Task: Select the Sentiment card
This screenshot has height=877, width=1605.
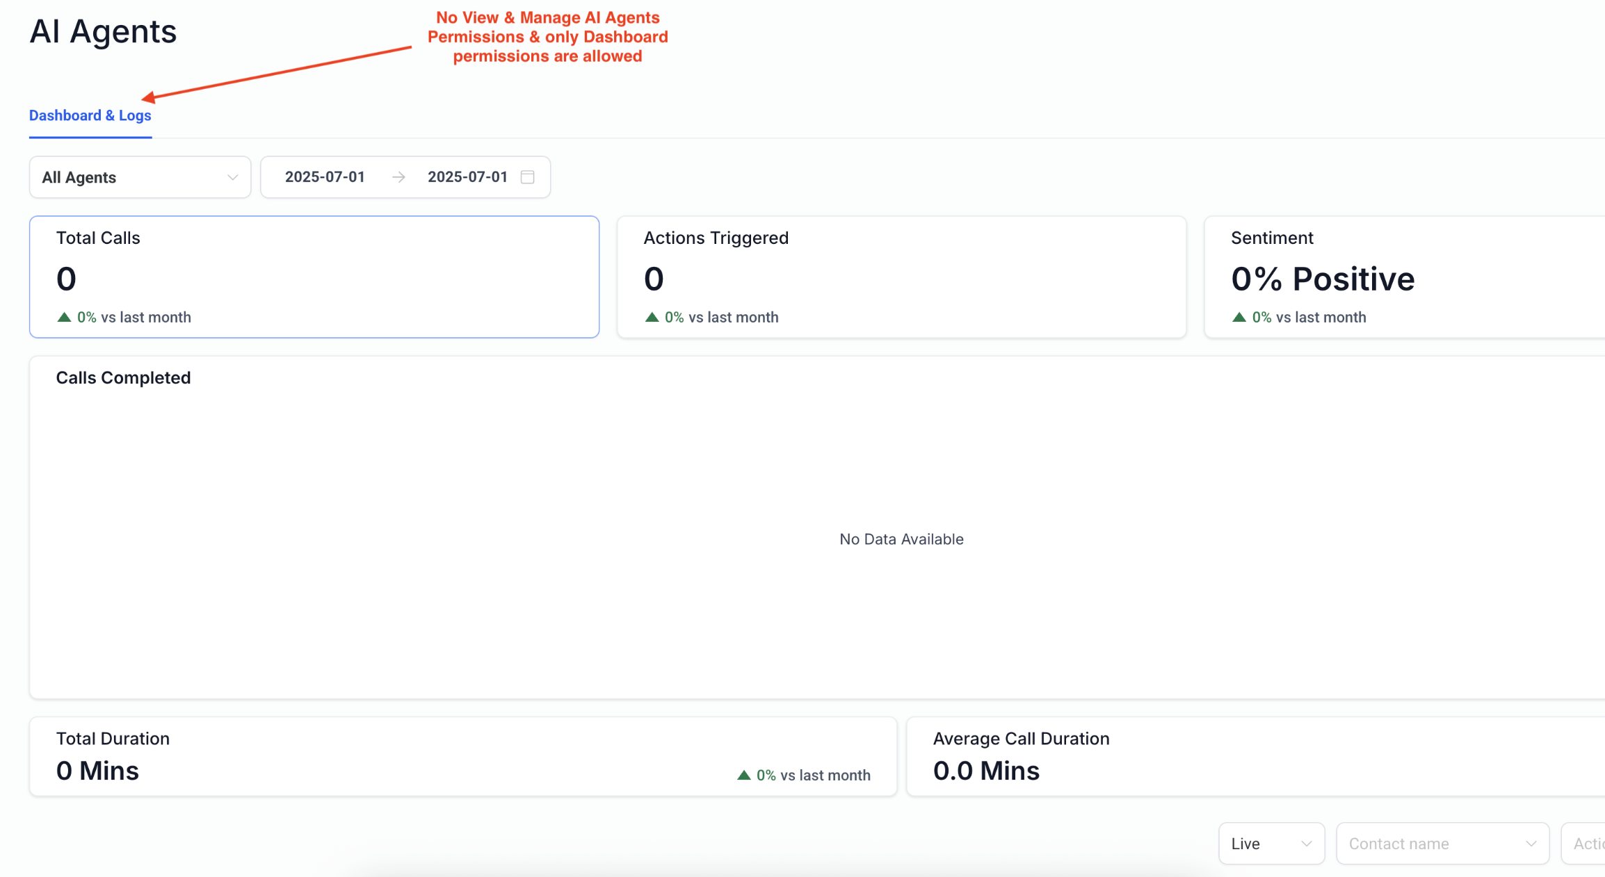Action: (1405, 277)
